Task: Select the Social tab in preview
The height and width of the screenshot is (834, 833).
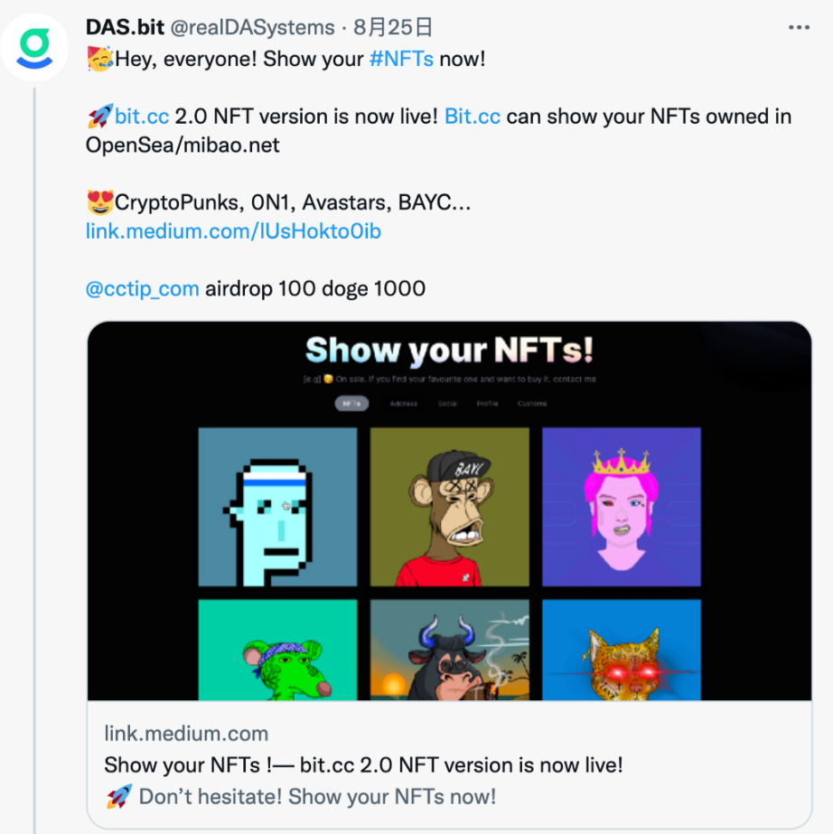Action: [x=447, y=404]
